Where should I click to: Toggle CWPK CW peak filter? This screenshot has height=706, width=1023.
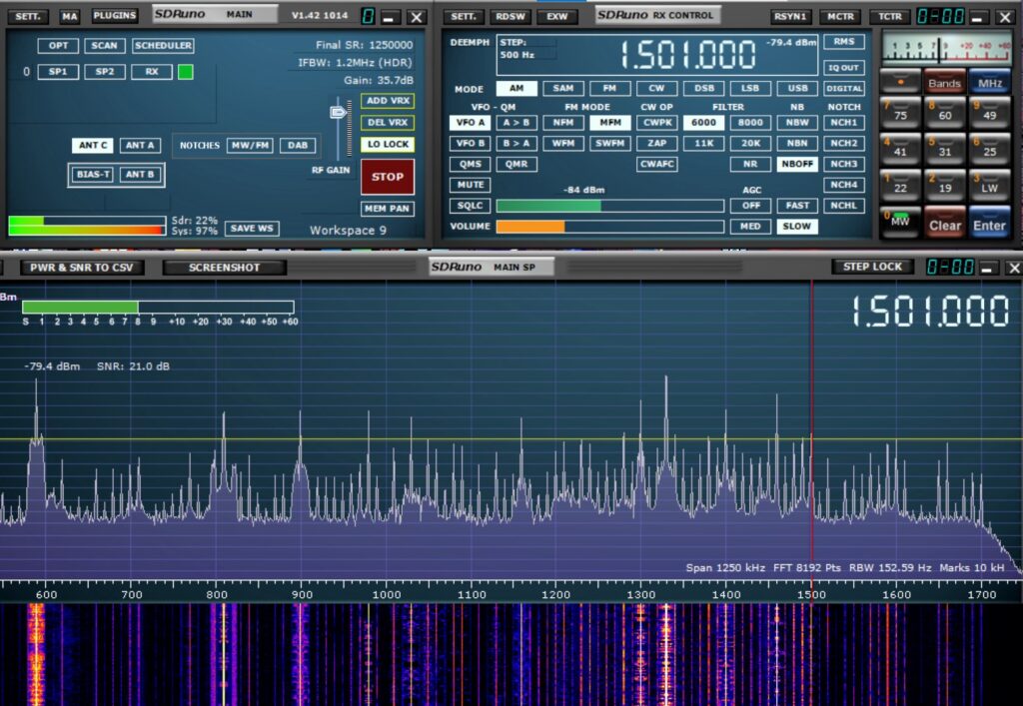click(656, 122)
